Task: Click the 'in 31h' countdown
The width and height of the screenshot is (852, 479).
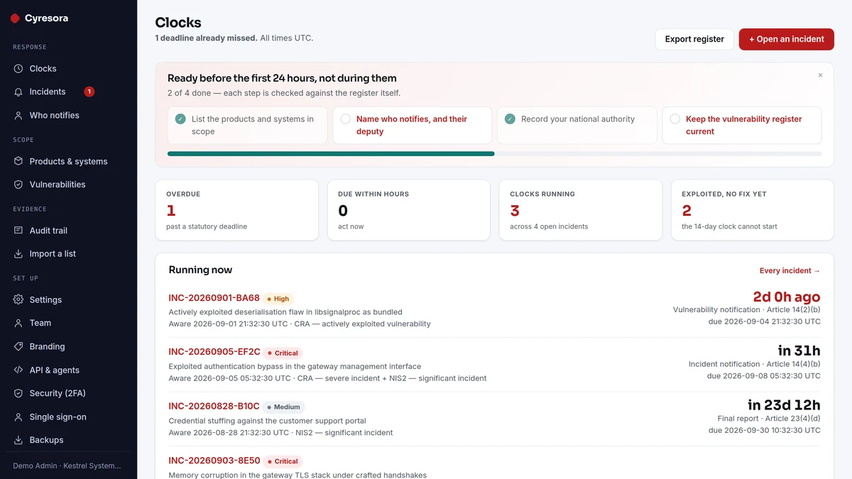Action: 799,351
